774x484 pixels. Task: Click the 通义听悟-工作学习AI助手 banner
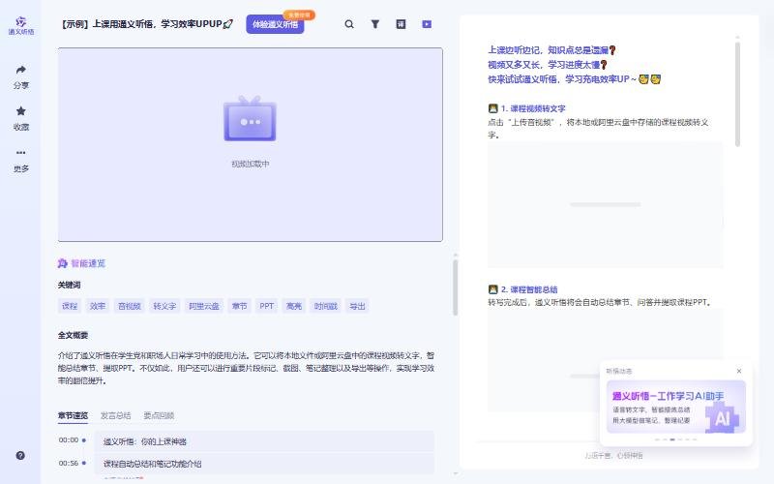click(x=675, y=407)
